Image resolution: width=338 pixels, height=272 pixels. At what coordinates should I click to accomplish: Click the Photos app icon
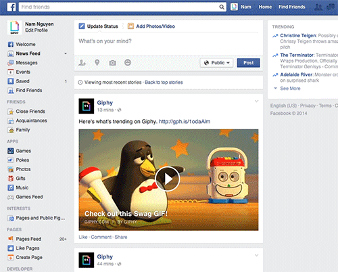tap(11, 169)
